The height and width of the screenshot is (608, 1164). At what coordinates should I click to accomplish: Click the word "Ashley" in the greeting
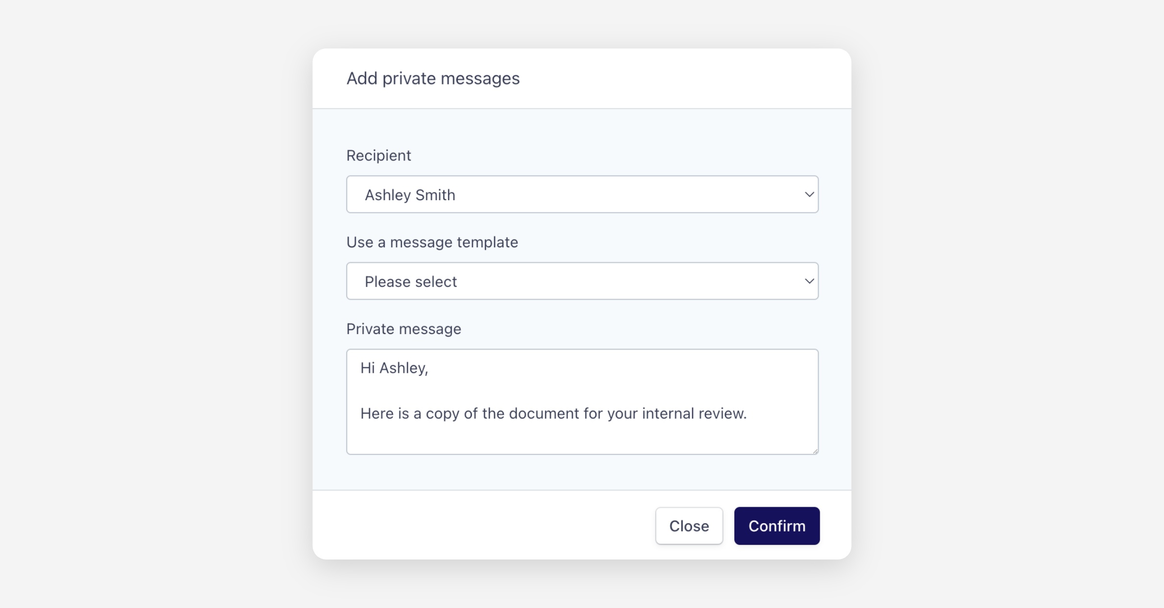[402, 368]
